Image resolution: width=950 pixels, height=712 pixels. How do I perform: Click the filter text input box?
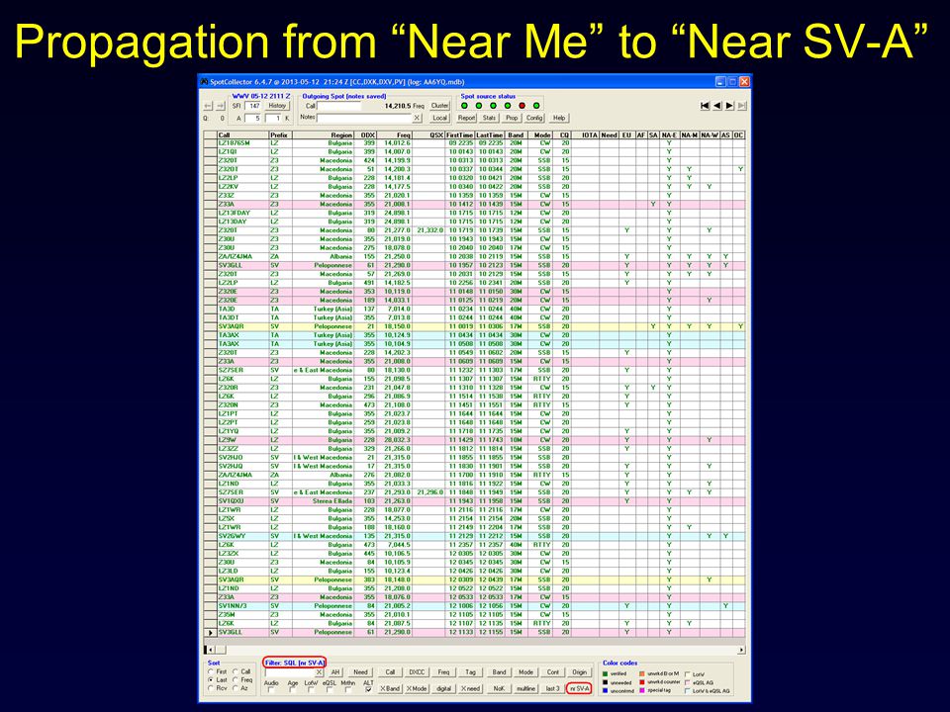coord(290,672)
